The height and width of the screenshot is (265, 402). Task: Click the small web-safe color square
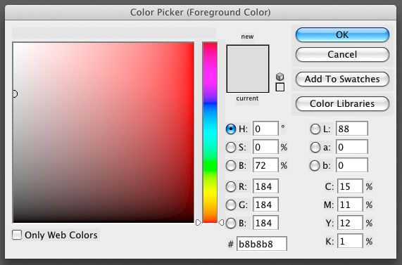tap(280, 87)
